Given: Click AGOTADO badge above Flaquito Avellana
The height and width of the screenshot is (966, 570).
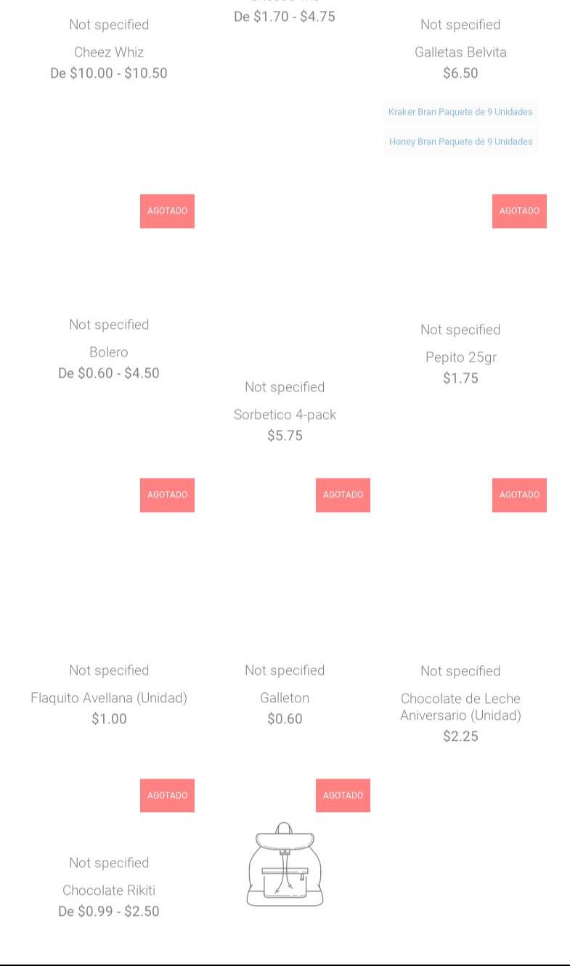Looking at the screenshot, I should (167, 495).
